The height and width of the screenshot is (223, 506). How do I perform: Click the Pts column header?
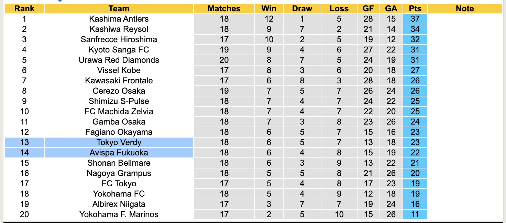pyautogui.click(x=415, y=9)
